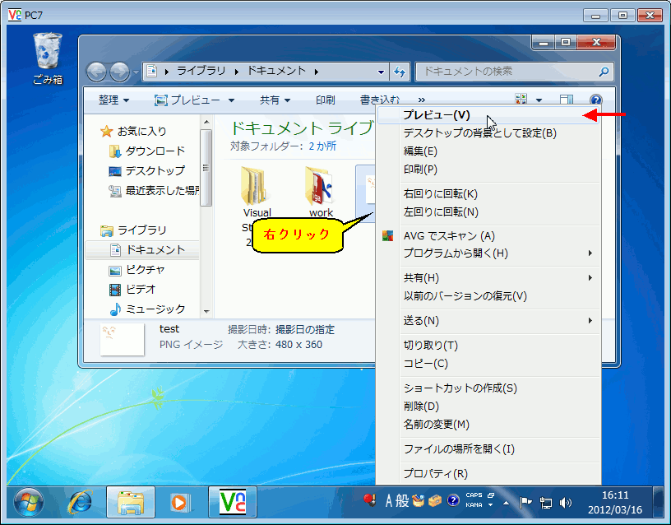Switch IME mode via A般 tray indicator
This screenshot has height=525, width=671.
coord(396,499)
